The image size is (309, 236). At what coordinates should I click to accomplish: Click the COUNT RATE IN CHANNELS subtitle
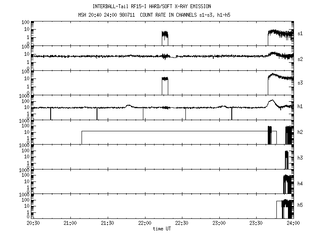coord(185,15)
